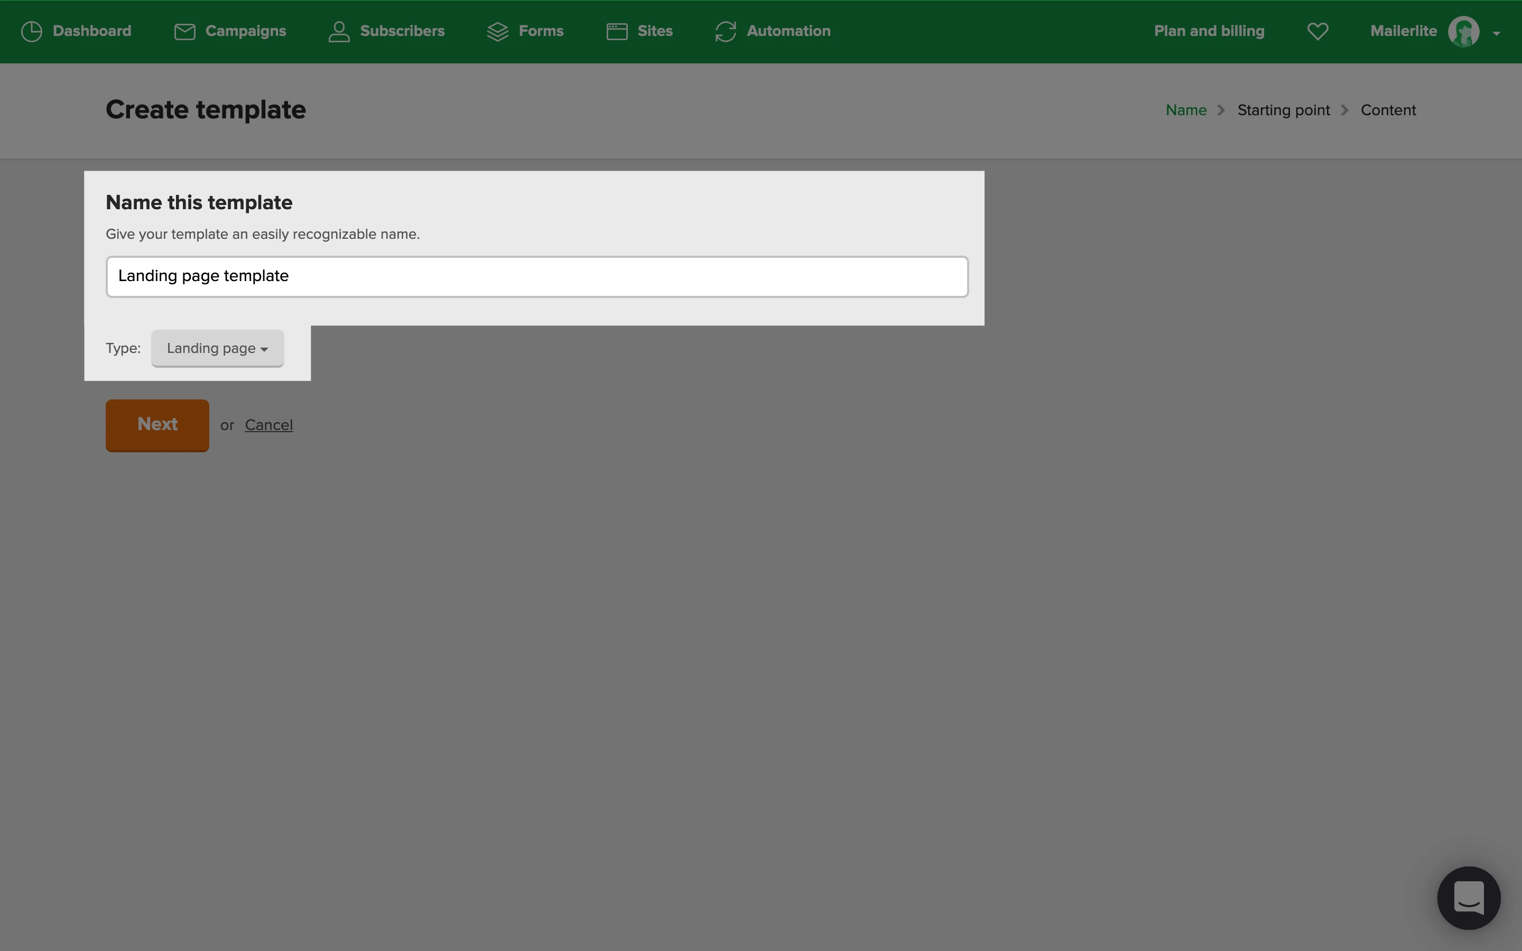Screen dimensions: 1522x951
Task: Go to Plan and billing
Action: (1209, 32)
